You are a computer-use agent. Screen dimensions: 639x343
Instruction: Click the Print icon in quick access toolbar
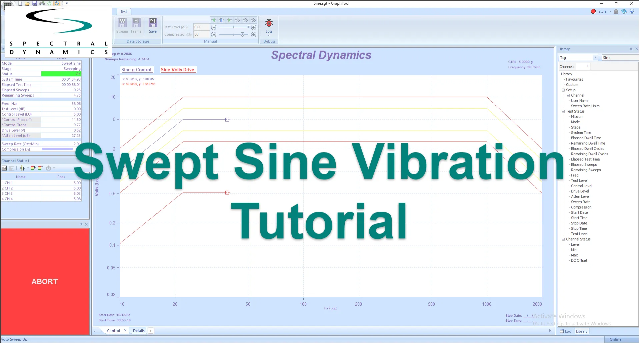point(42,3)
